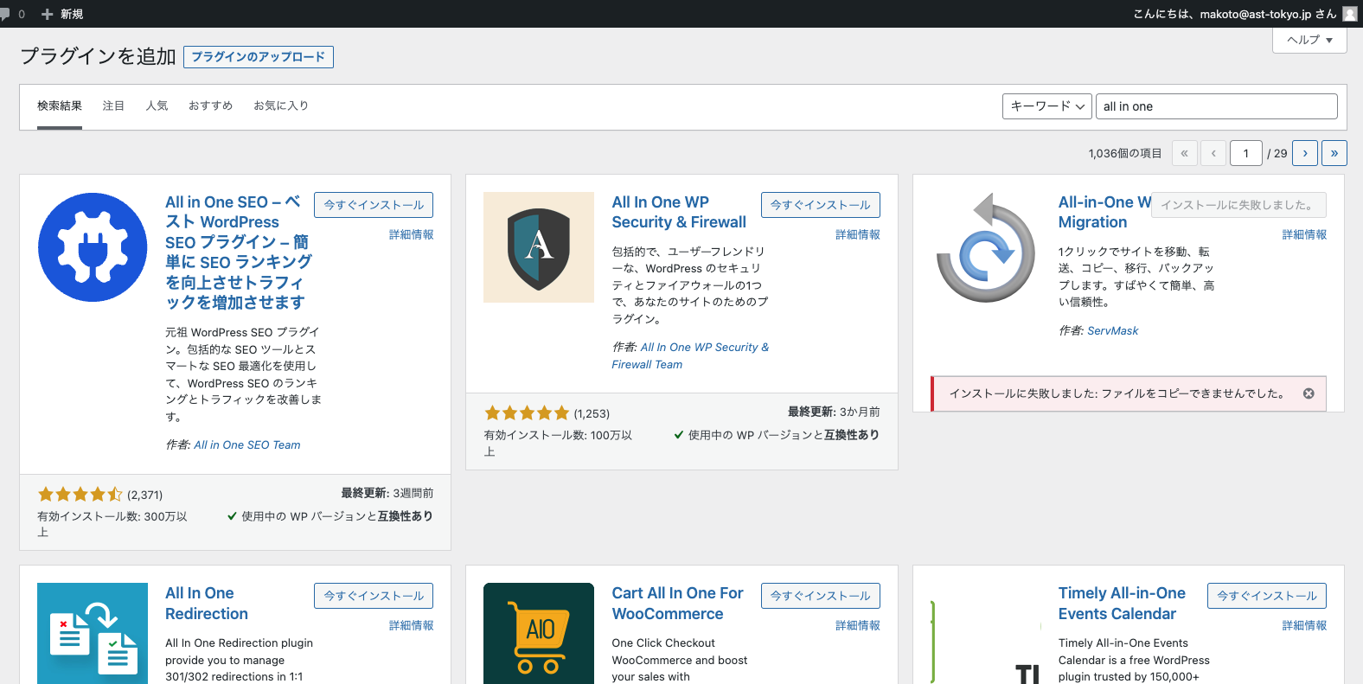The image size is (1363, 684).
Task: Jump to last page of plugin results
Action: [1334, 153]
